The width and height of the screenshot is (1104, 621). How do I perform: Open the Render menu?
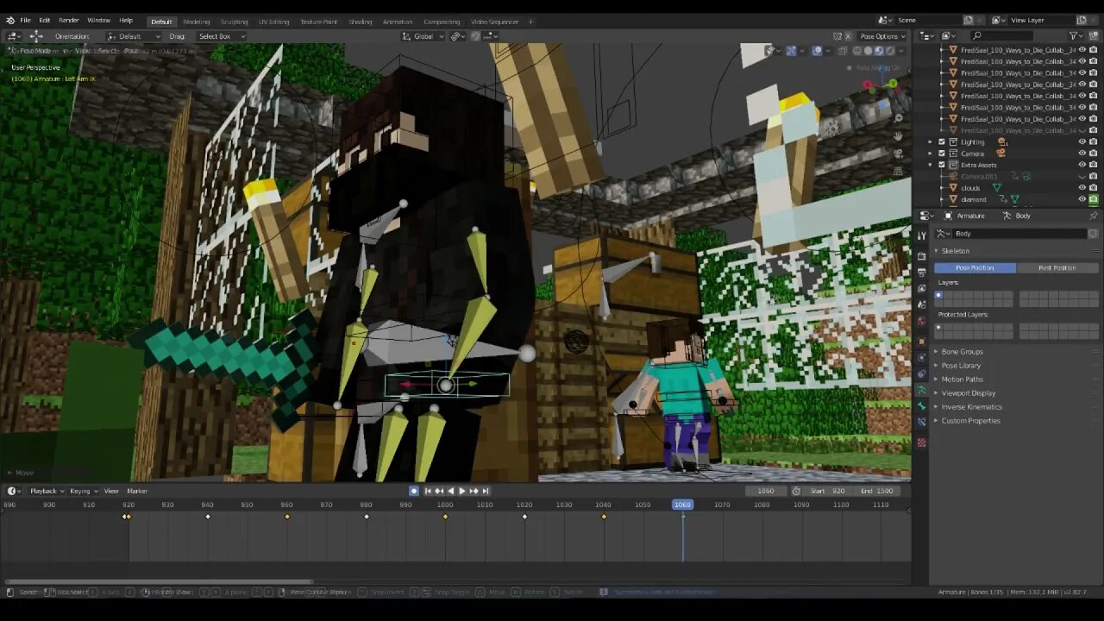pos(69,21)
